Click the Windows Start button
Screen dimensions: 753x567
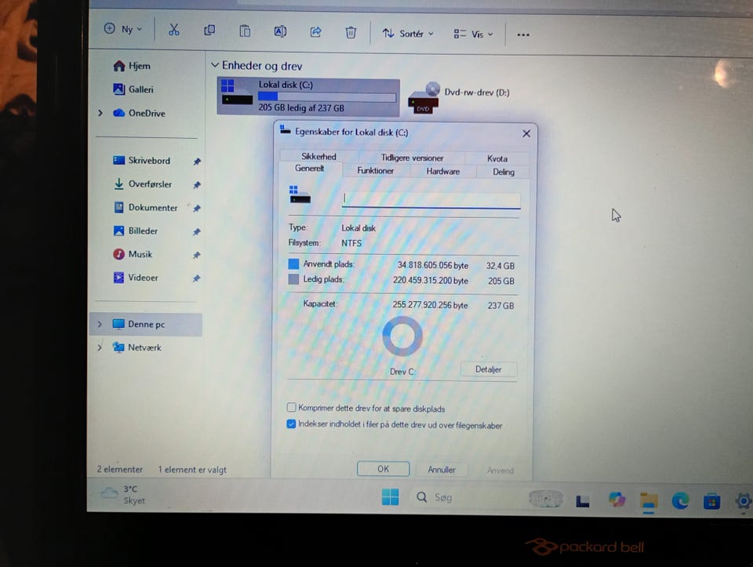(x=390, y=497)
